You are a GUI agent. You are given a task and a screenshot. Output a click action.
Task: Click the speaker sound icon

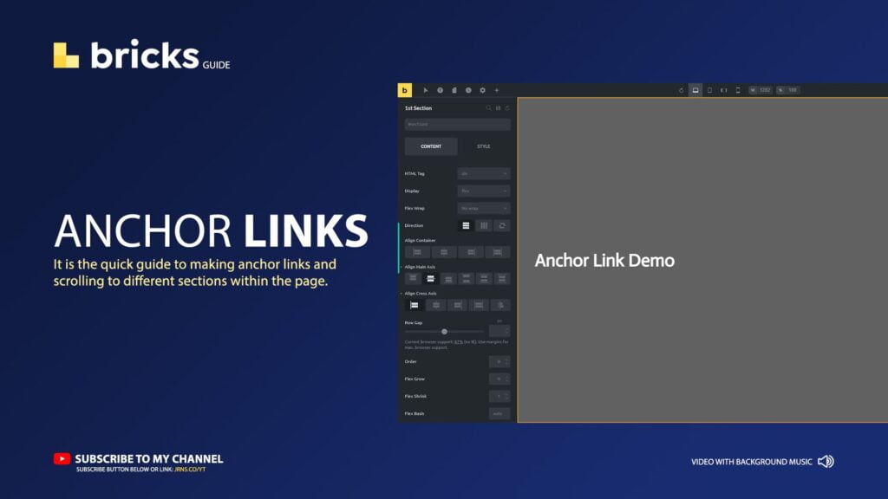point(826,462)
